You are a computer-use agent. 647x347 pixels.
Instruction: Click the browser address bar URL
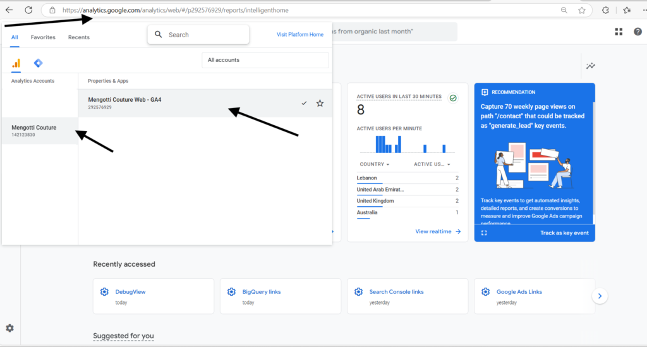176,10
